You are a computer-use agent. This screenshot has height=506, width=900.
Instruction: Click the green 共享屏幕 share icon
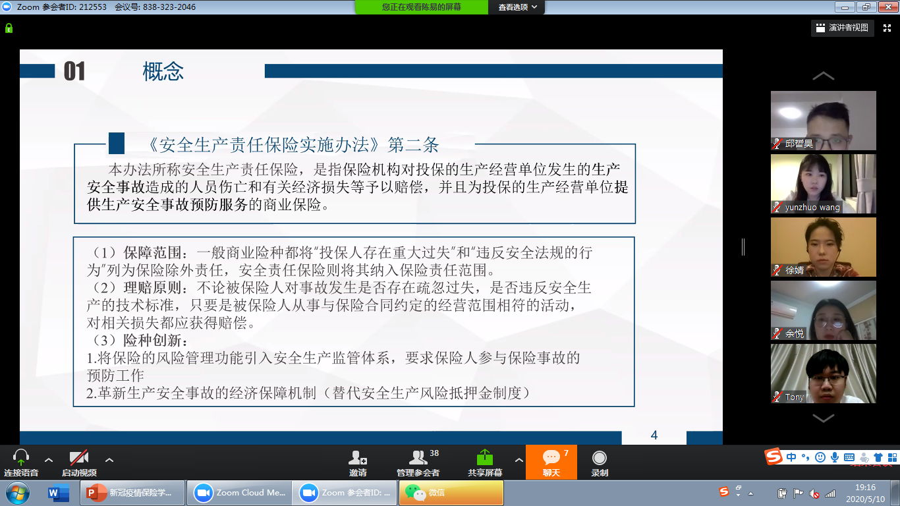pyautogui.click(x=485, y=458)
